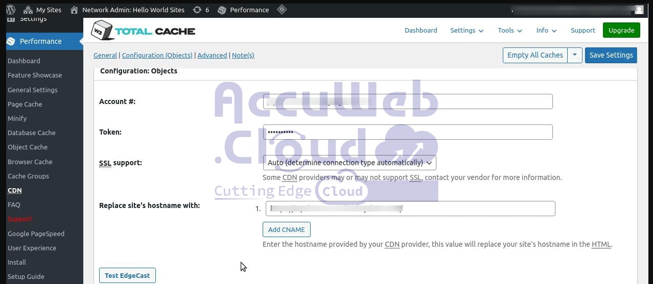The width and height of the screenshot is (653, 284).
Task: Open Page Cache in the sidebar
Action: 25,104
